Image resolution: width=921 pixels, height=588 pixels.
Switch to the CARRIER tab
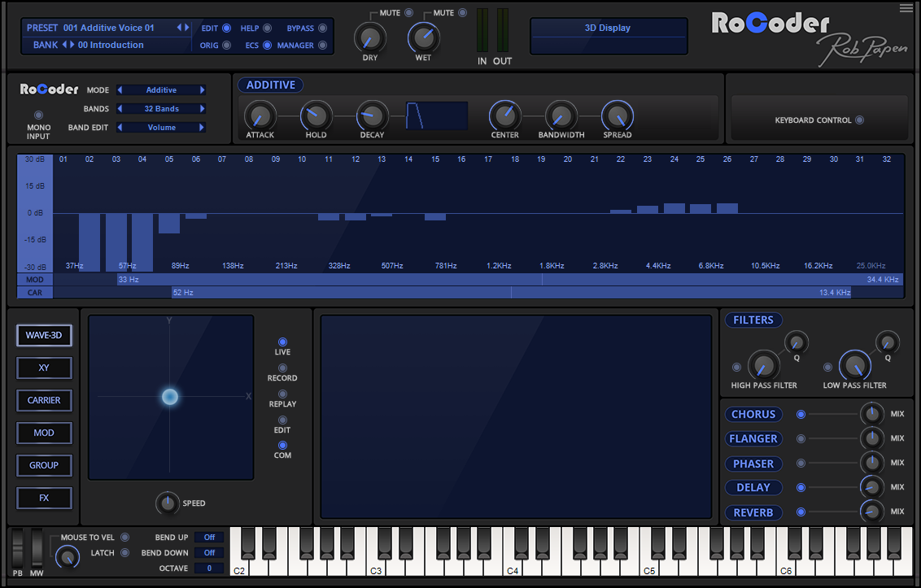point(44,400)
